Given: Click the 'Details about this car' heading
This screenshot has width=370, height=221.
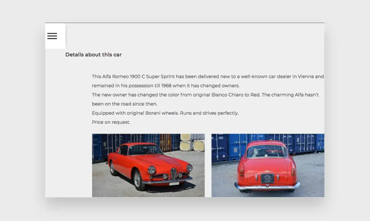Looking at the screenshot, I should (93, 55).
